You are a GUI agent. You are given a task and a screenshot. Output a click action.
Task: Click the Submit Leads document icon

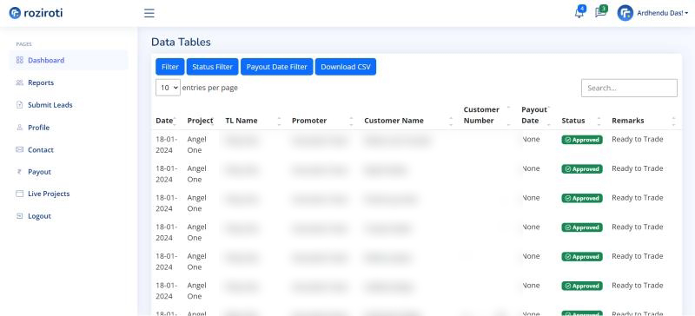19,105
